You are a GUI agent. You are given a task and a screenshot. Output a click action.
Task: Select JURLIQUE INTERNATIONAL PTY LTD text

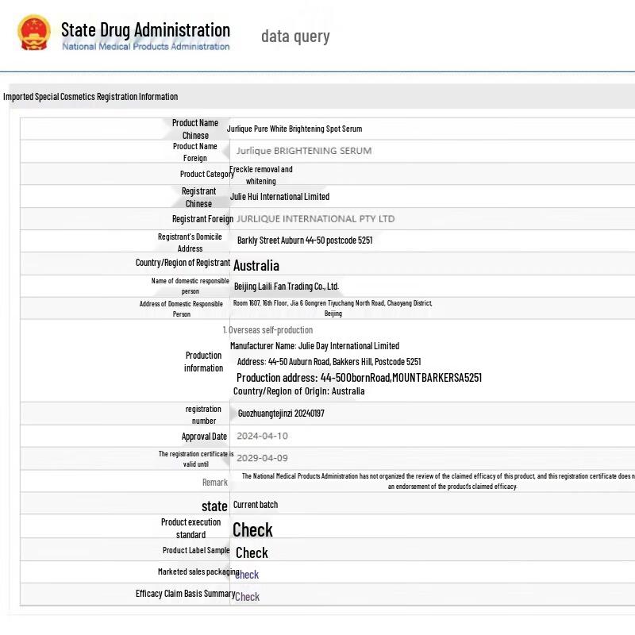(315, 219)
